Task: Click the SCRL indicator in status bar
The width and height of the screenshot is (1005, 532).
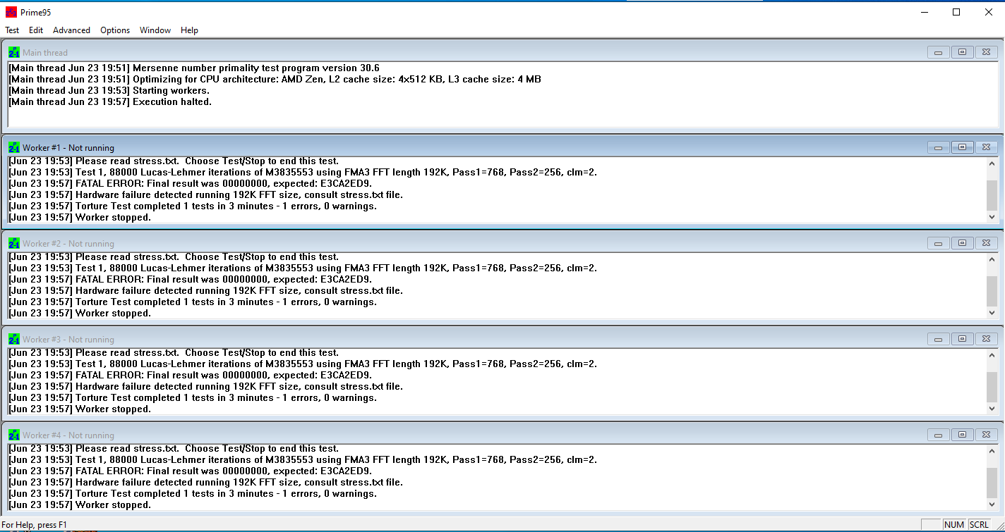Action: click(979, 525)
